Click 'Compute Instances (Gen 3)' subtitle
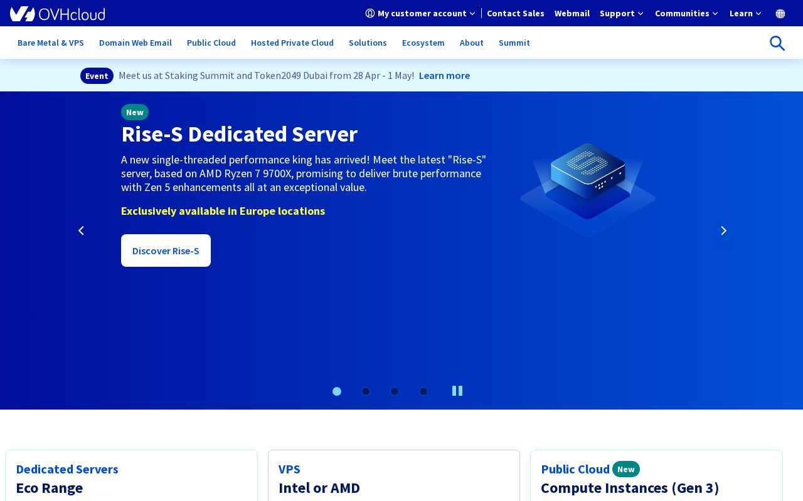The image size is (803, 501). [630, 488]
